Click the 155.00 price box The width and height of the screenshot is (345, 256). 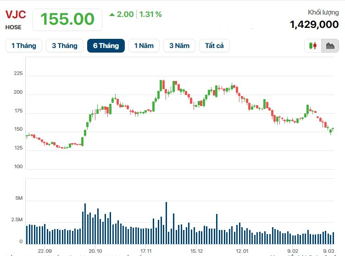pyautogui.click(x=67, y=19)
